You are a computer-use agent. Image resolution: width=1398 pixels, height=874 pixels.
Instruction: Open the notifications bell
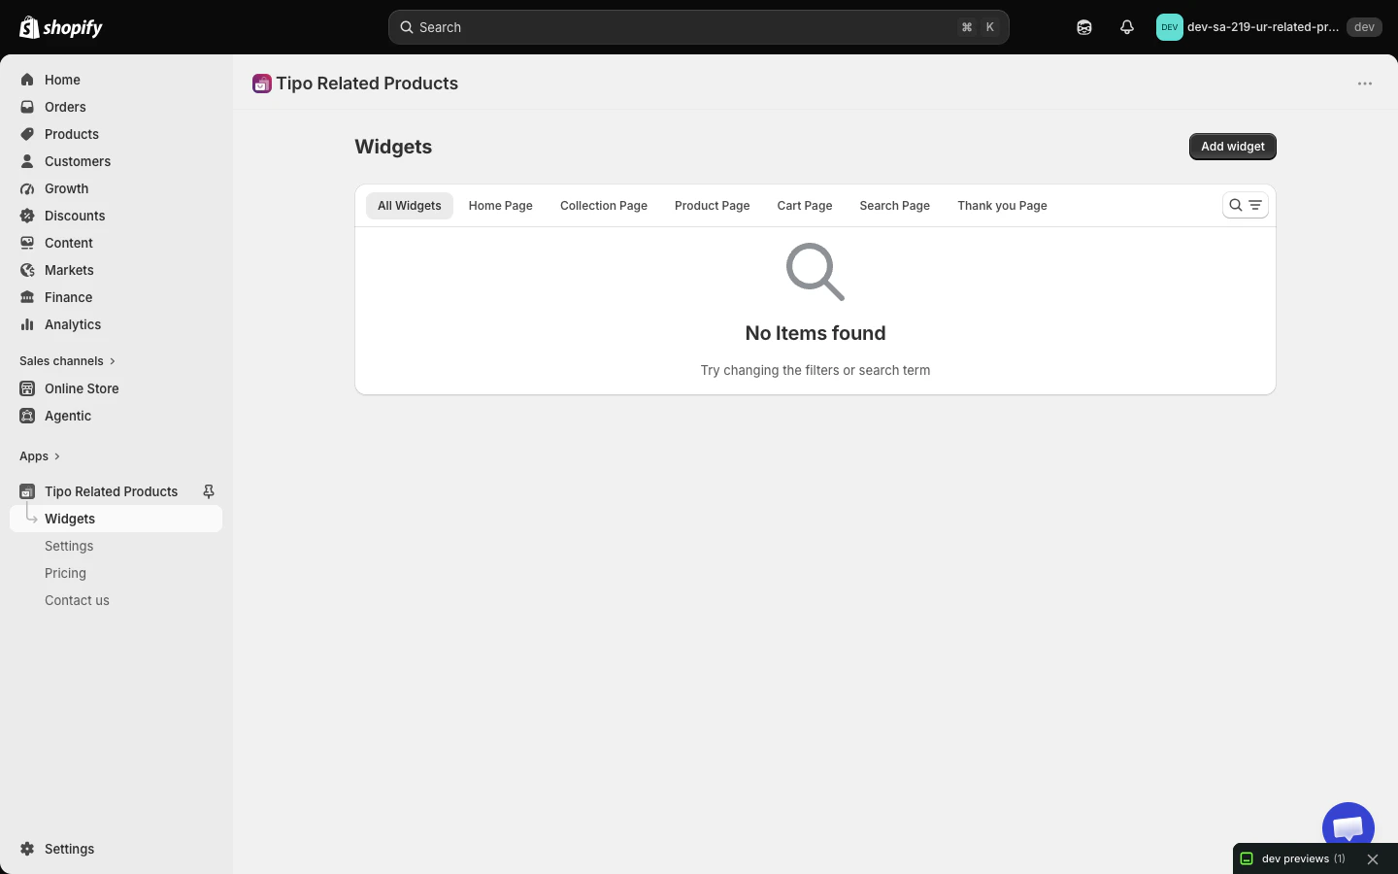1127,27
